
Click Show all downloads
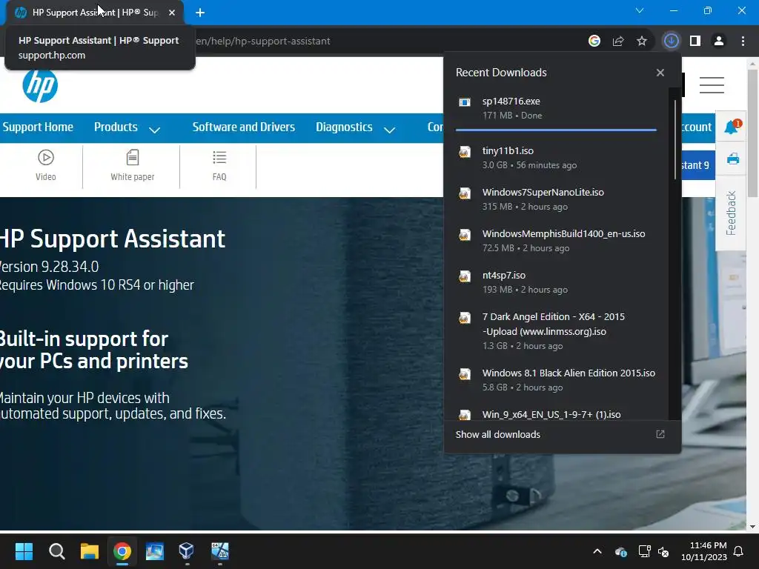click(x=497, y=434)
